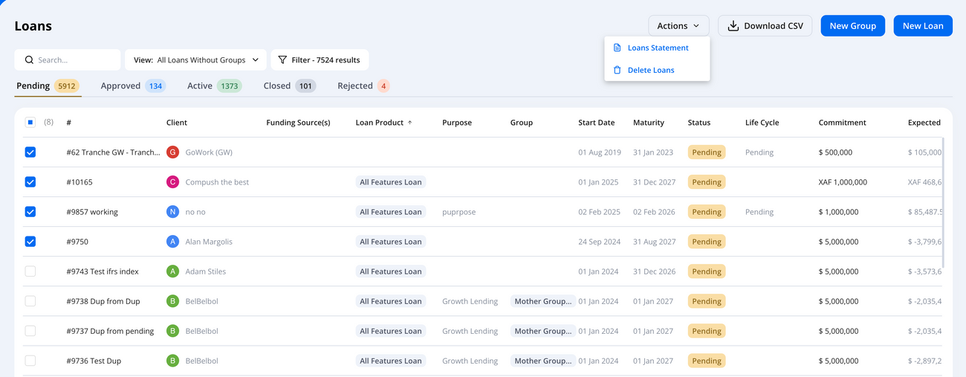Viewport: 966px width, 377px height.
Task: Click 24 Sep 2024 start date
Action: [600, 241]
